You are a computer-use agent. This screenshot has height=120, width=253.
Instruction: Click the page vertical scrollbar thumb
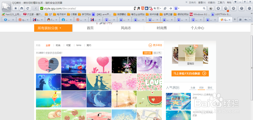pyautogui.click(x=251, y=67)
